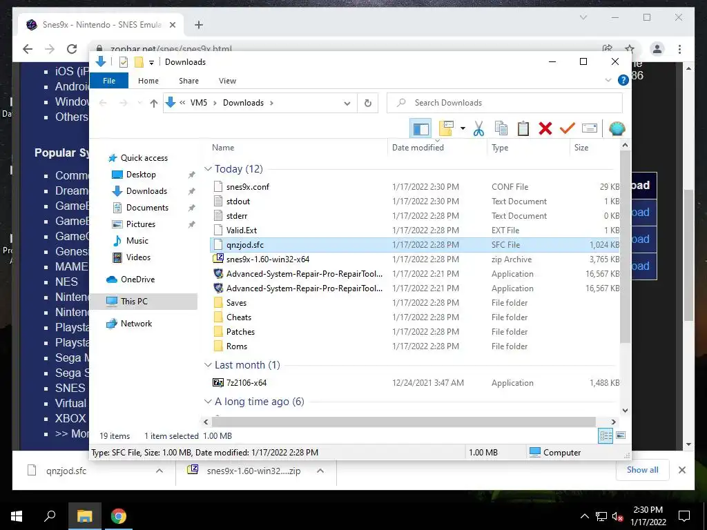Screen dimensions: 707x530
Task: Open Quick access in navigation pane
Action: (x=144, y=158)
